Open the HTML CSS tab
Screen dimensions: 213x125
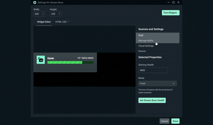click(x=61, y=22)
